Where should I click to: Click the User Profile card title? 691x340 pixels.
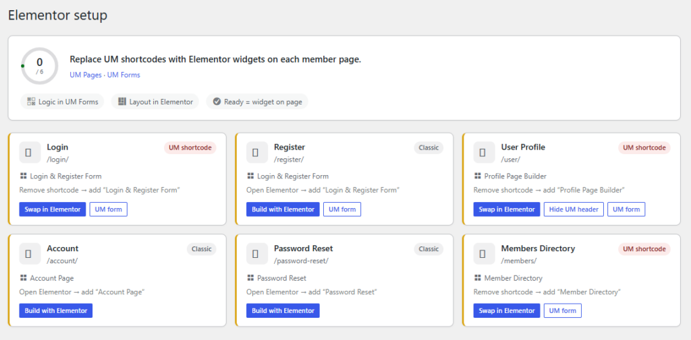pos(523,147)
